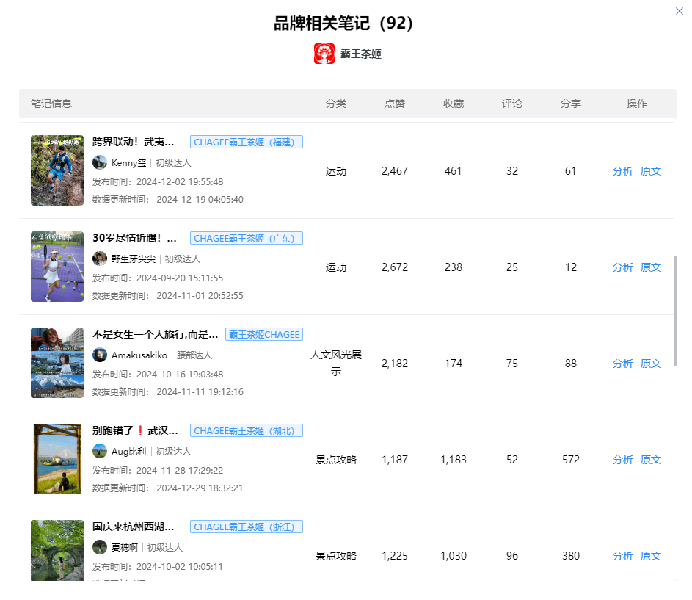692x600 pixels.
Task: Click 原文 for the Aug比利 note
Action: tap(650, 460)
